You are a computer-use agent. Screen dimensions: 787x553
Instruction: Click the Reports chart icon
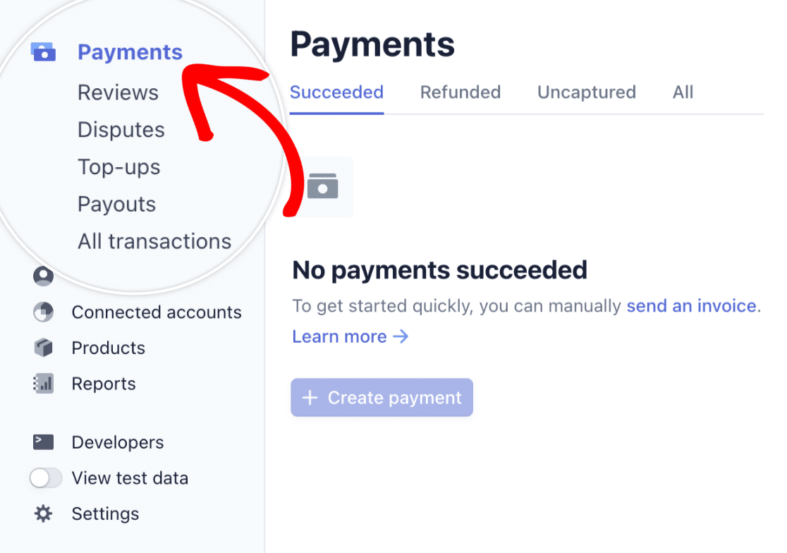point(43,384)
